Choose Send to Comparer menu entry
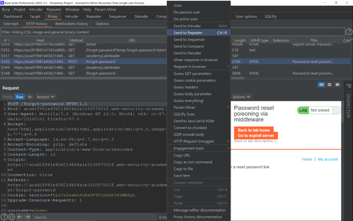The height and width of the screenshot is (221, 353). pos(199,46)
